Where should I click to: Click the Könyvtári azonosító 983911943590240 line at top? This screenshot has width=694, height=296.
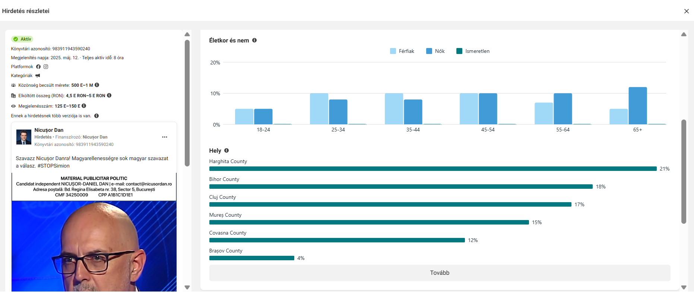pyautogui.click(x=51, y=49)
